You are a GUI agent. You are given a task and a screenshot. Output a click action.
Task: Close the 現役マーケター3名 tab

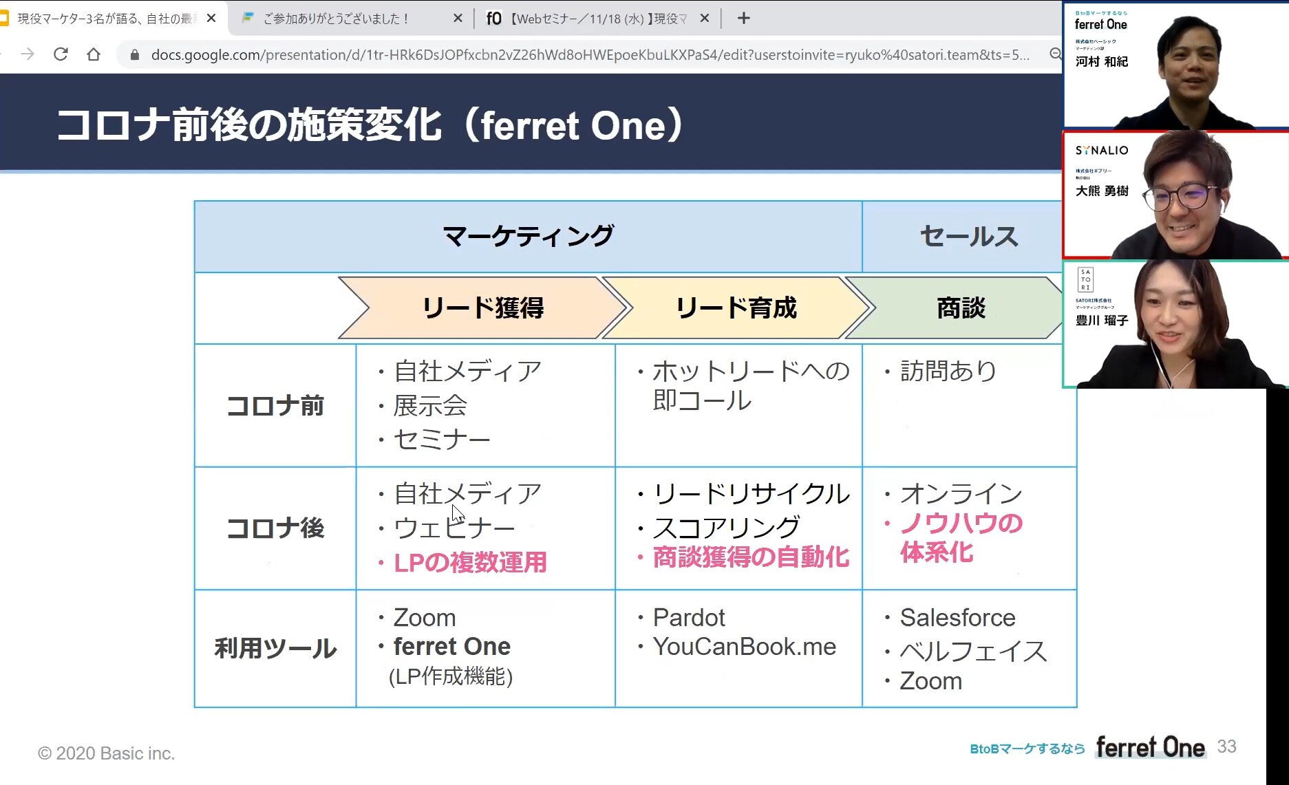[x=211, y=19]
